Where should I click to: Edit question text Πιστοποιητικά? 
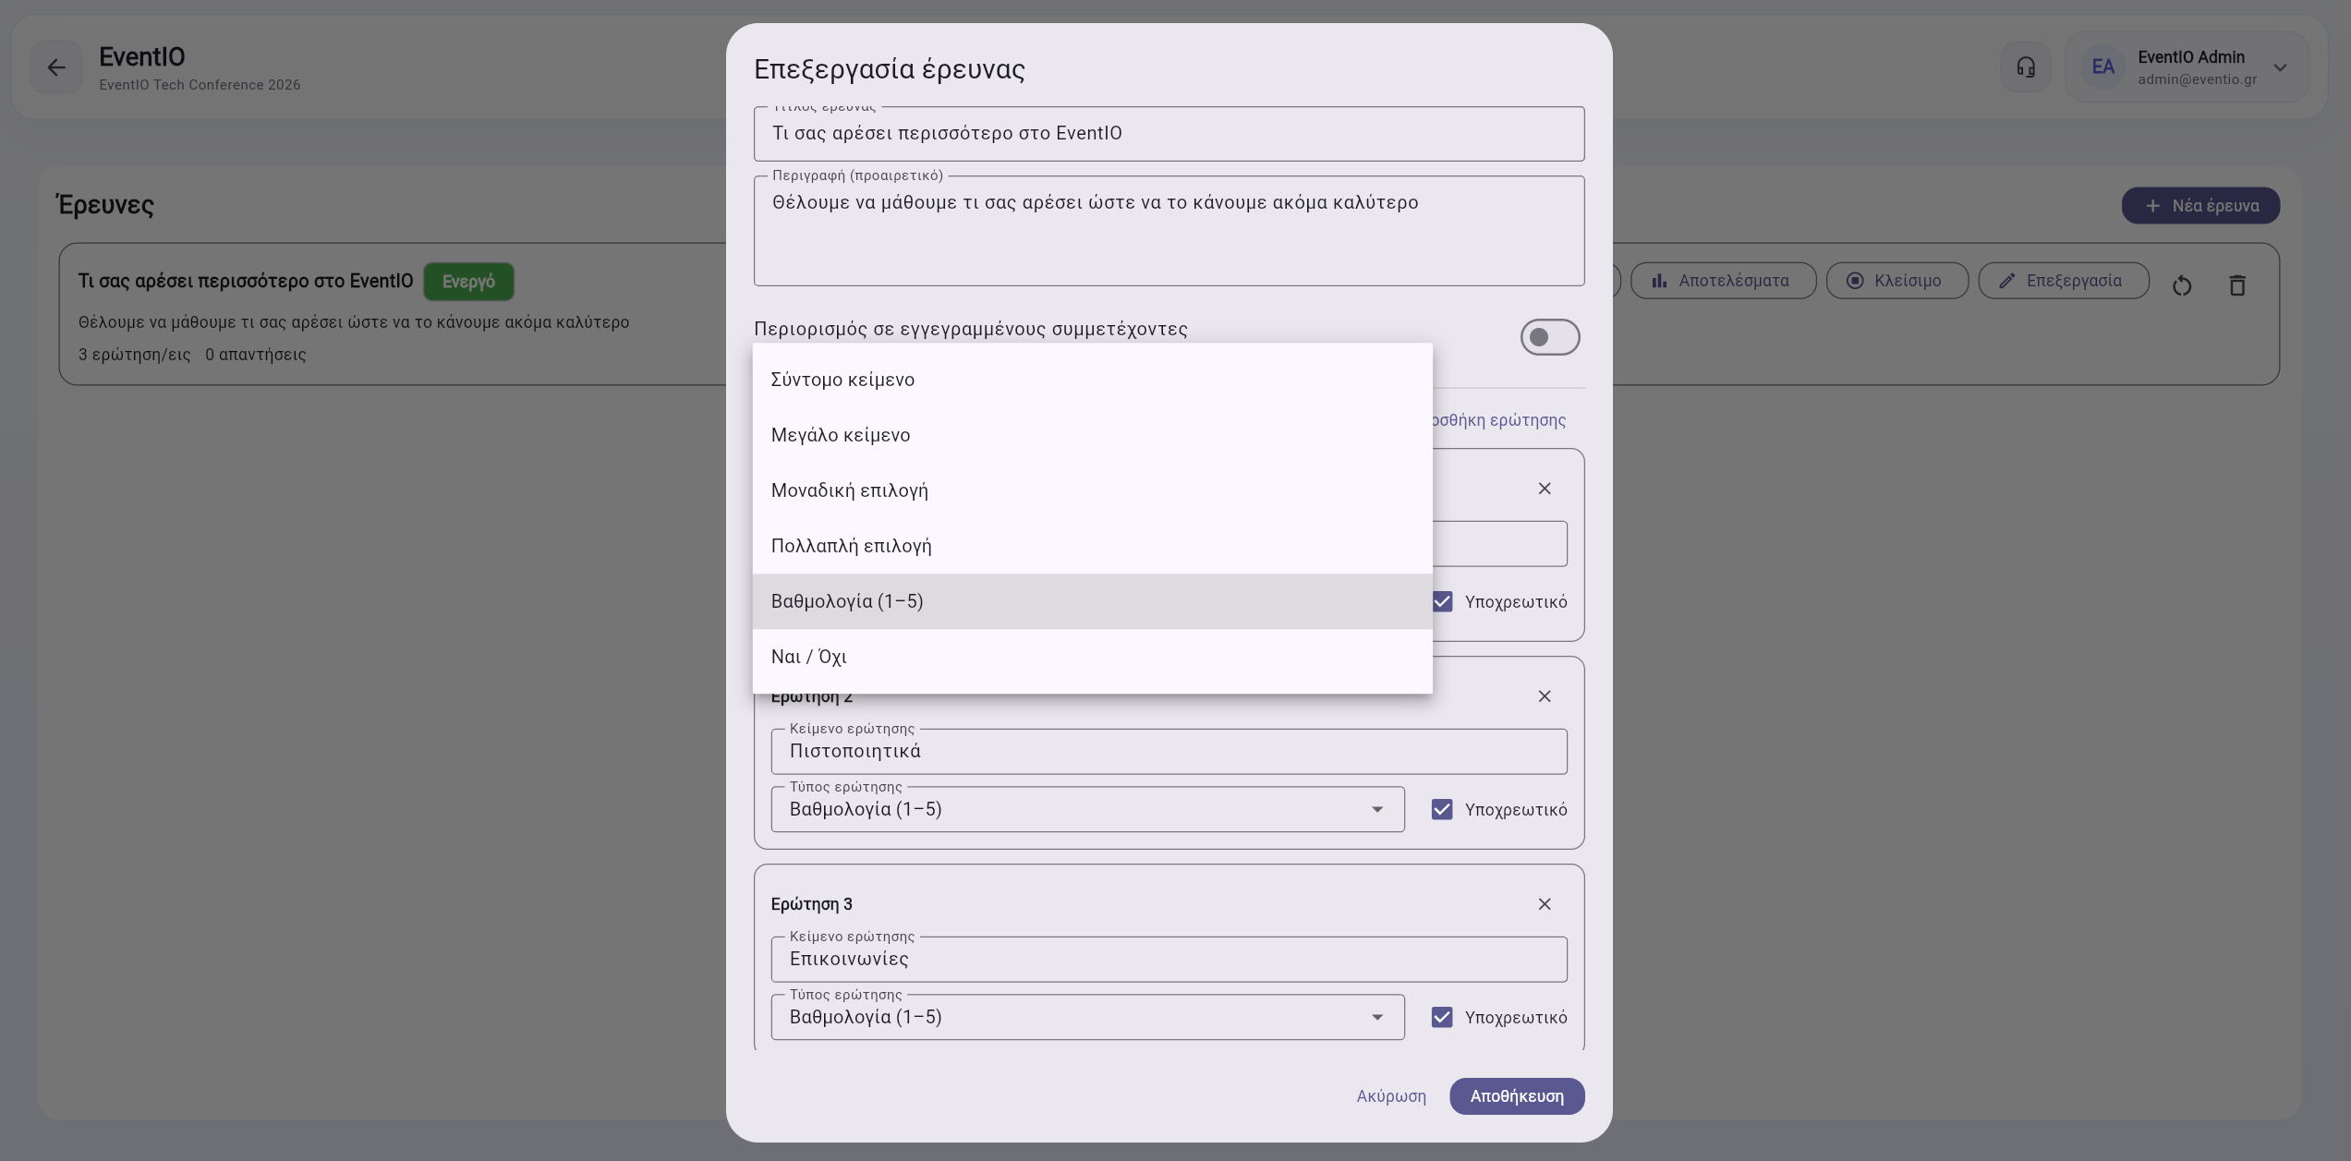pos(1169,752)
